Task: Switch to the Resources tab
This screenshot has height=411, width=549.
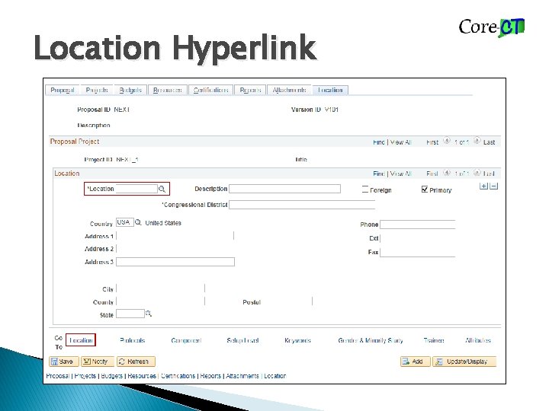Action: click(x=167, y=90)
